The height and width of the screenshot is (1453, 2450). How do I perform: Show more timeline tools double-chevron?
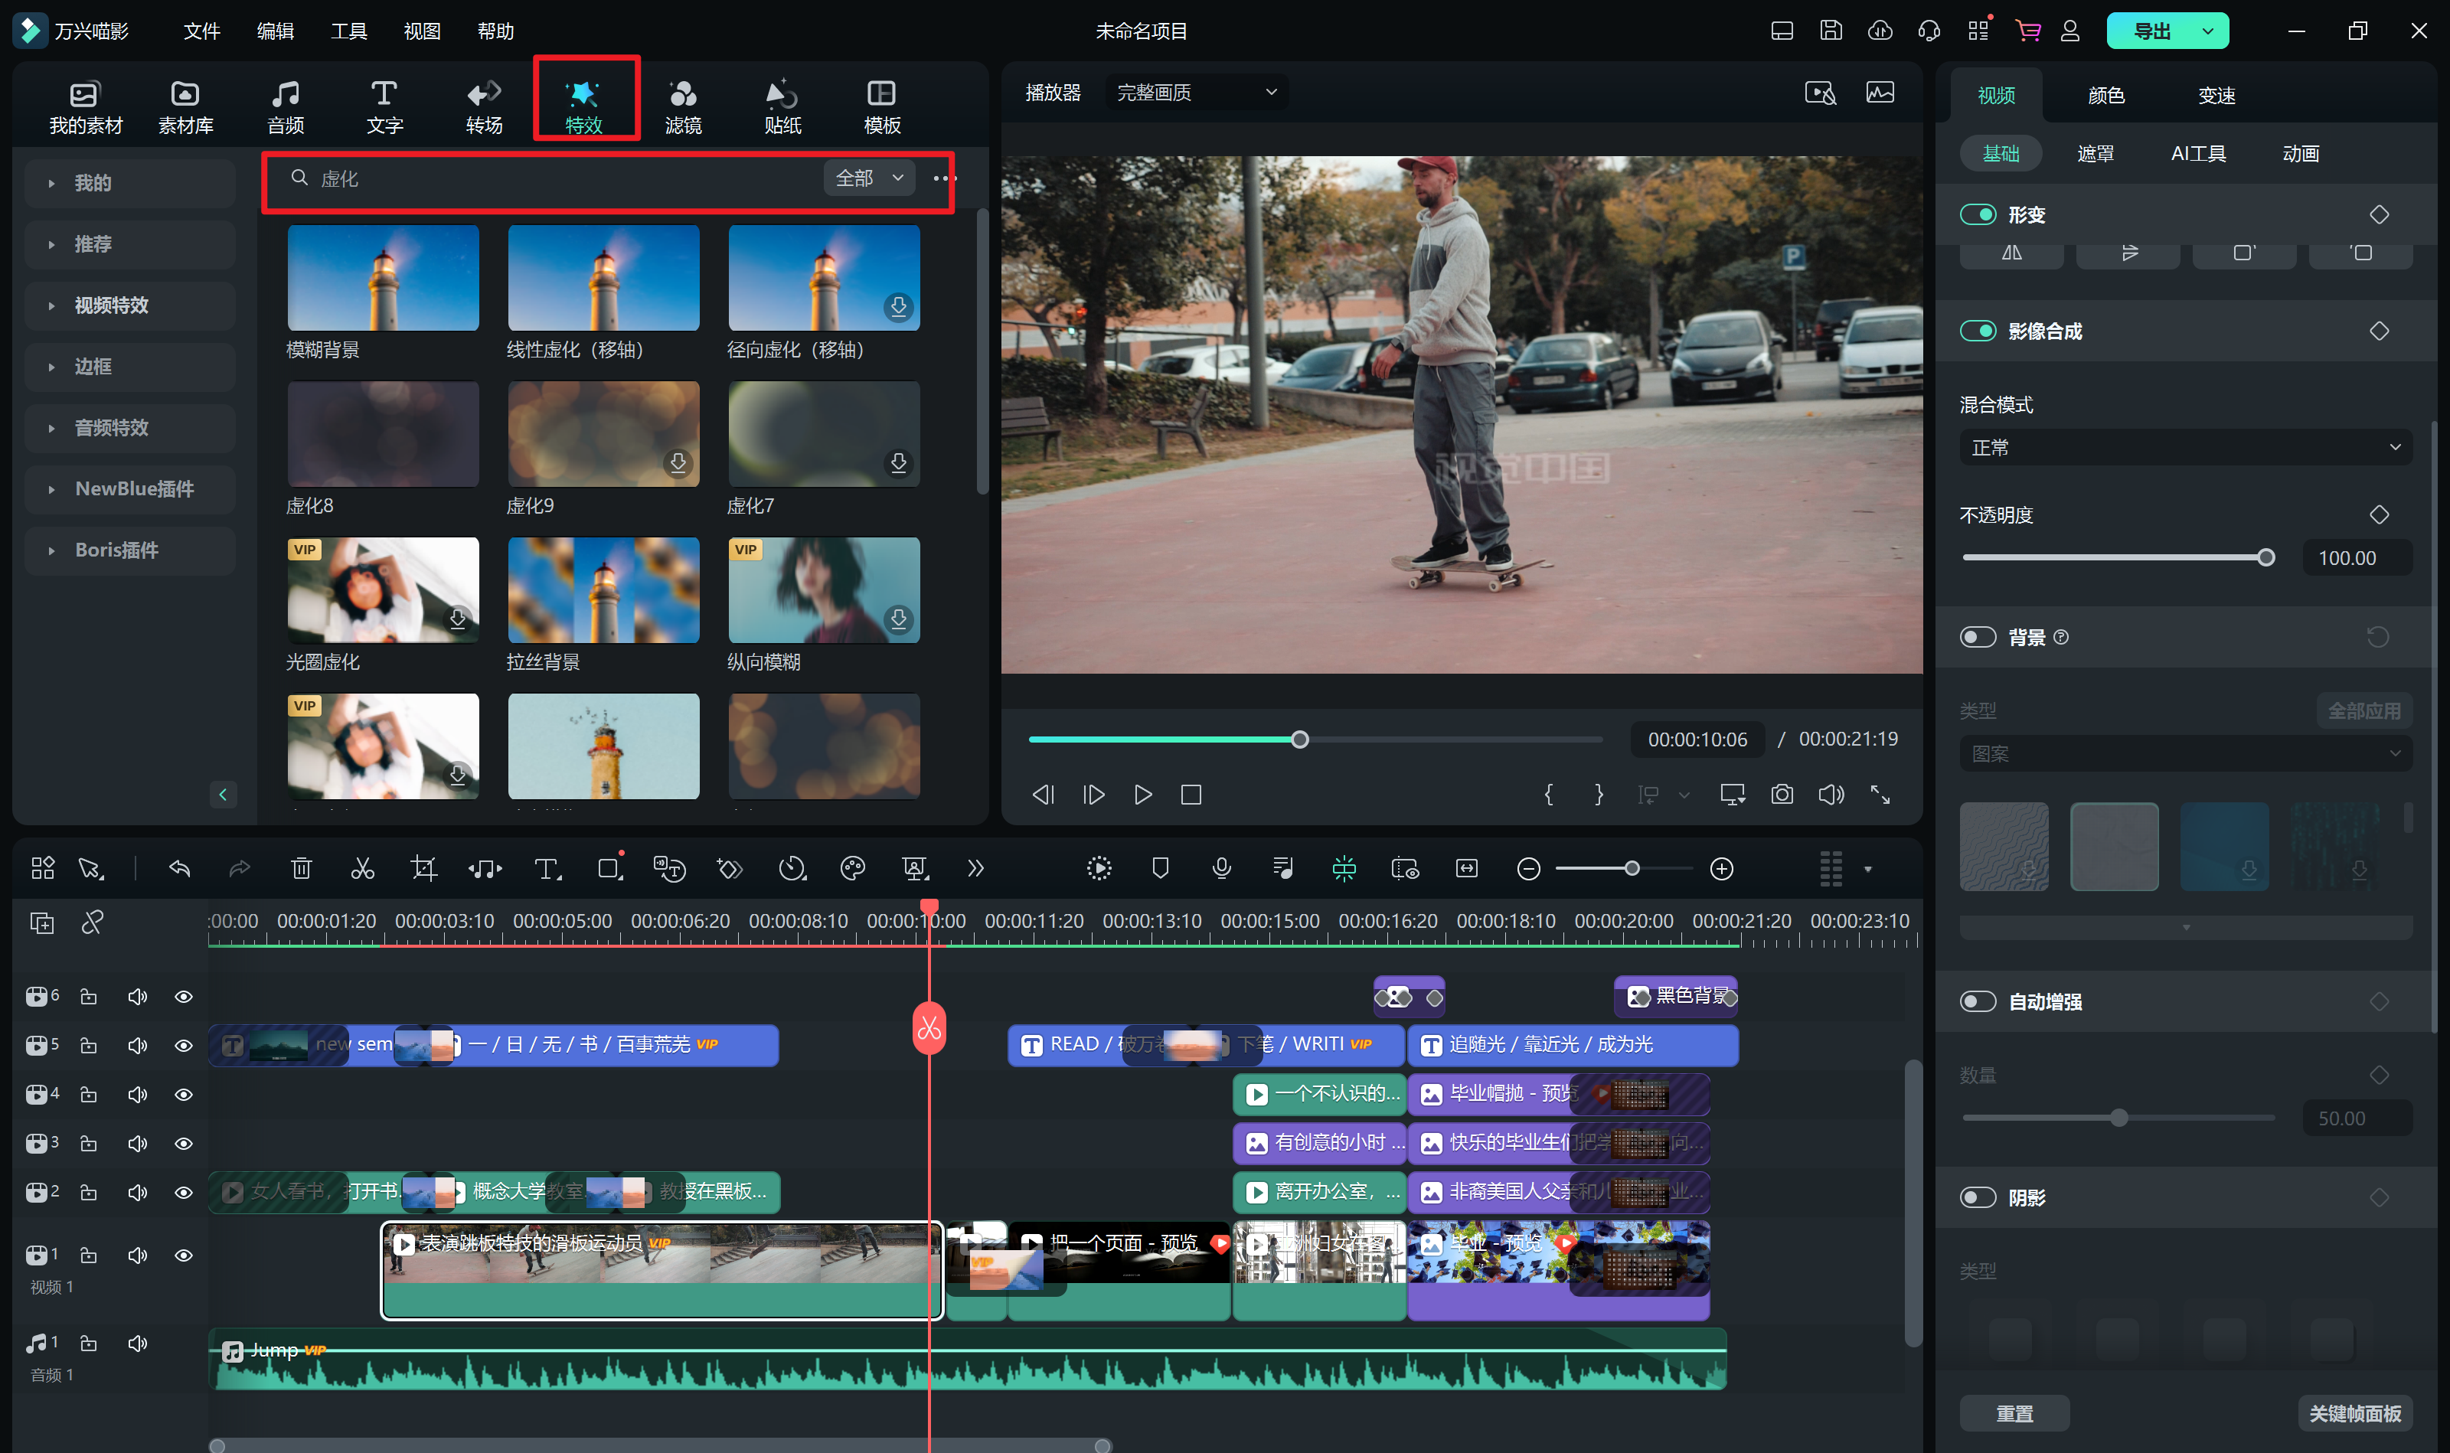pyautogui.click(x=975, y=867)
